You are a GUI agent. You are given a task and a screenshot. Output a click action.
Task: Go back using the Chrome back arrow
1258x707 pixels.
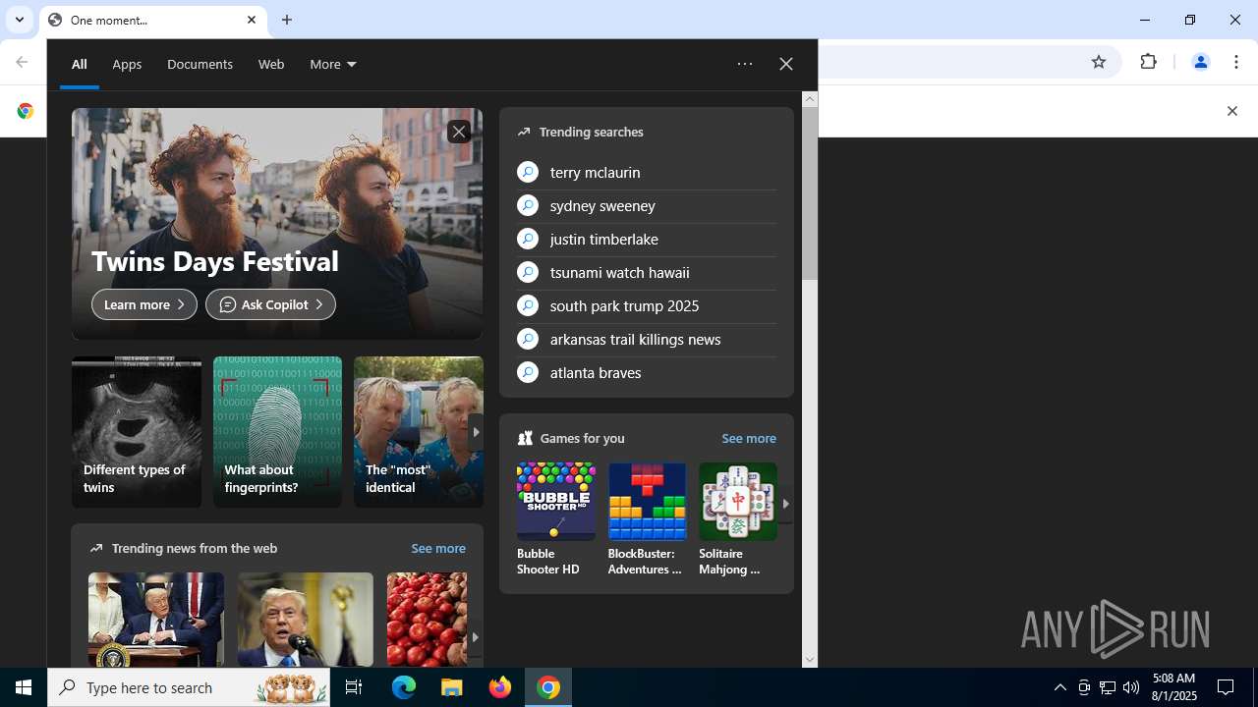click(22, 62)
